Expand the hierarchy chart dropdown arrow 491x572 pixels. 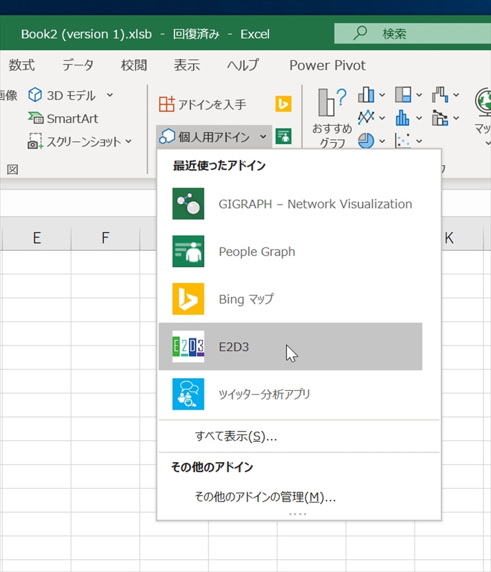coord(419,95)
